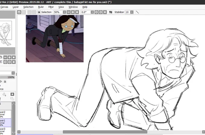Rotate the canvas clockwise from the toolbar
205x135 pixels.
(x=101, y=12)
